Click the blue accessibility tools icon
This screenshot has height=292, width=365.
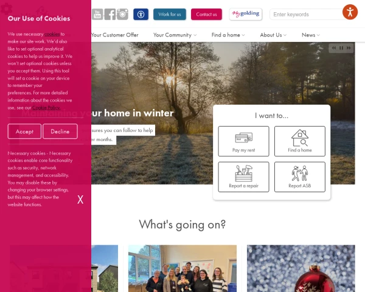pyautogui.click(x=141, y=15)
